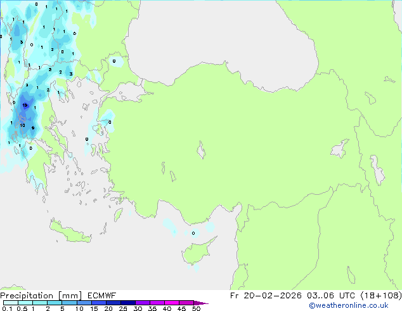Viewport: 402px width, 311px height.
Task: Click legend scale label '35'
Action: (x=152, y=308)
